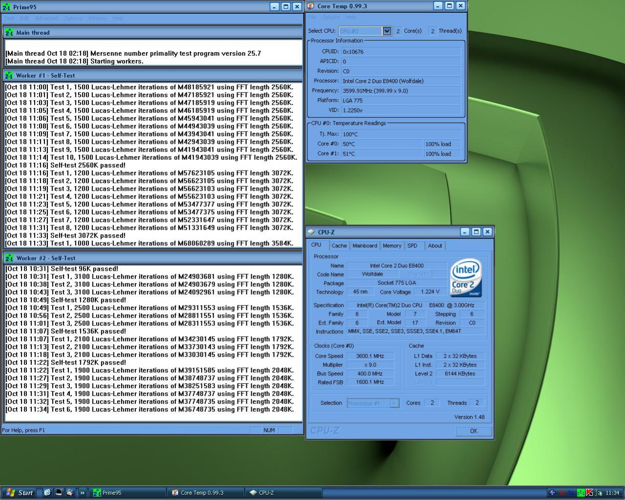Click the Core Temp title bar icon

(x=311, y=6)
